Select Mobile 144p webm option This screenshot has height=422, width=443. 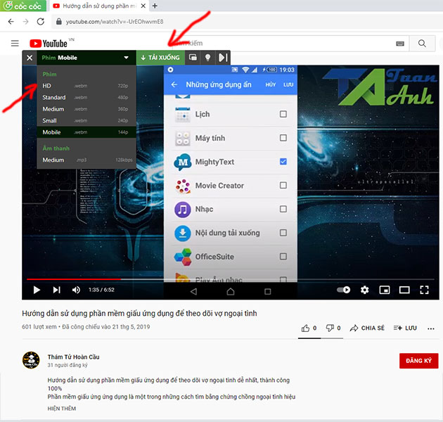[x=86, y=132]
